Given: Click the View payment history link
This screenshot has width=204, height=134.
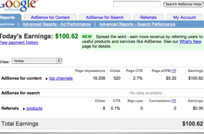Looking at the screenshot, I should pyautogui.click(x=19, y=42).
